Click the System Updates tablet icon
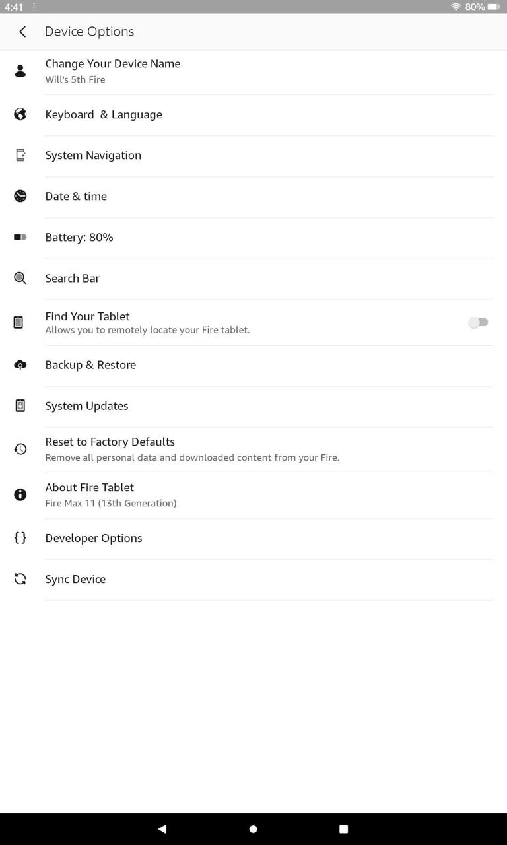The width and height of the screenshot is (507, 845). pyautogui.click(x=20, y=405)
